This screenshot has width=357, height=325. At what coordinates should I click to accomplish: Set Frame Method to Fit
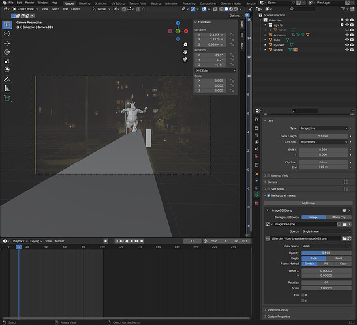tap(326, 264)
